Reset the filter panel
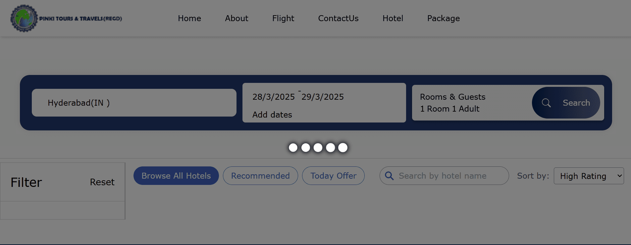 click(x=102, y=182)
